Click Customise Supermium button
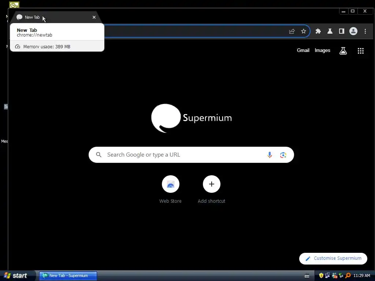Screen dimensions: 375x281 (x=333, y=259)
